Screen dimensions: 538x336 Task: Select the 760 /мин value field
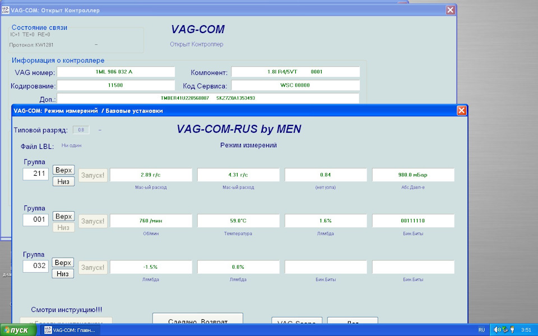[x=151, y=221]
